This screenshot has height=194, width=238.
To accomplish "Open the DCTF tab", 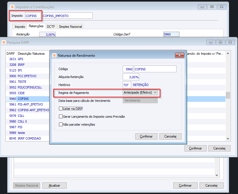I will click(51, 27).
